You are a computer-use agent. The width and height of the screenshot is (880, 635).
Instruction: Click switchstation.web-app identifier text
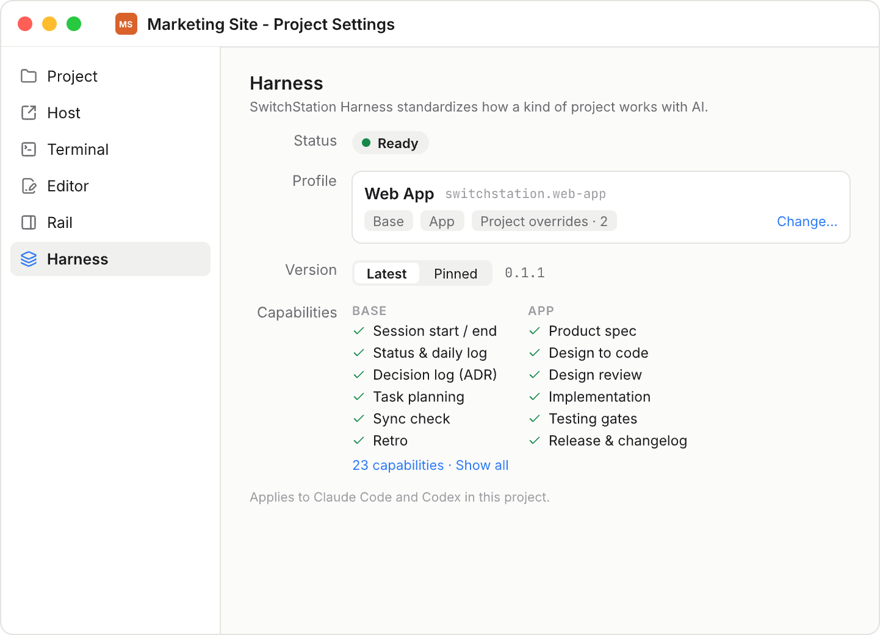click(x=525, y=194)
